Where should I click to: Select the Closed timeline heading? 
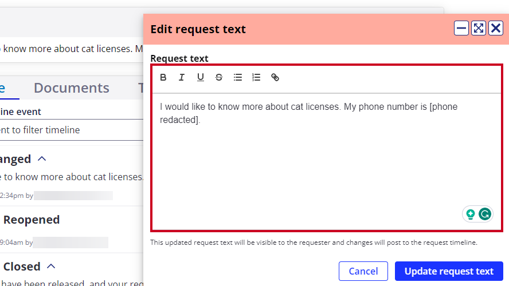click(22, 267)
